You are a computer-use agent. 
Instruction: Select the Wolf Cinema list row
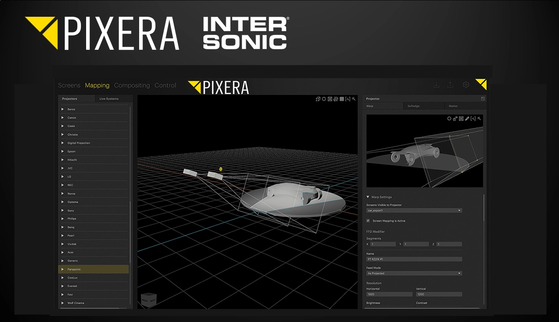tap(93, 303)
